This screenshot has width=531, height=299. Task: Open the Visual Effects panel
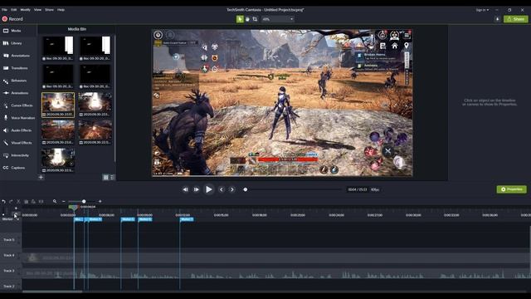(x=18, y=143)
